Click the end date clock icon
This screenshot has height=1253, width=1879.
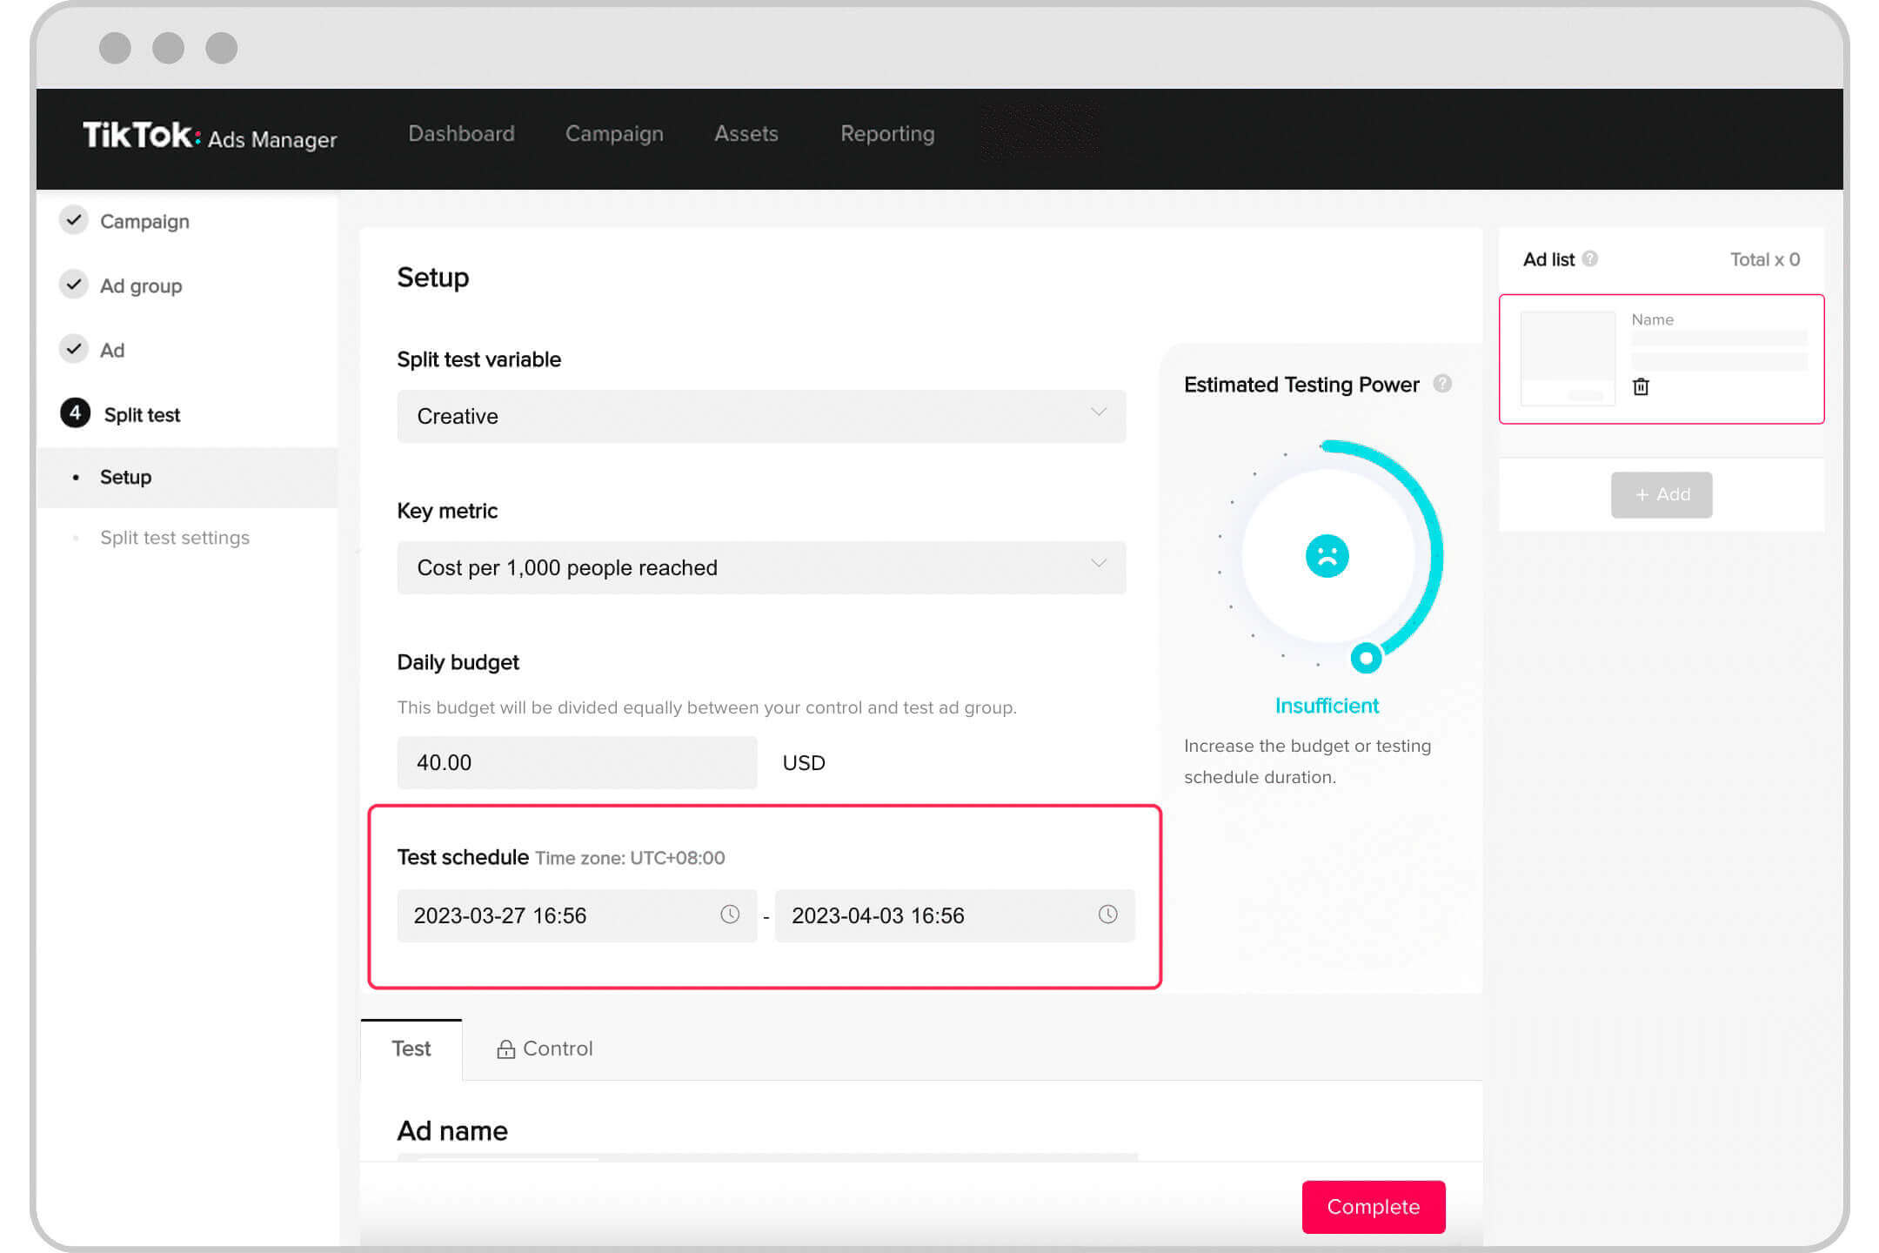pyautogui.click(x=1107, y=915)
